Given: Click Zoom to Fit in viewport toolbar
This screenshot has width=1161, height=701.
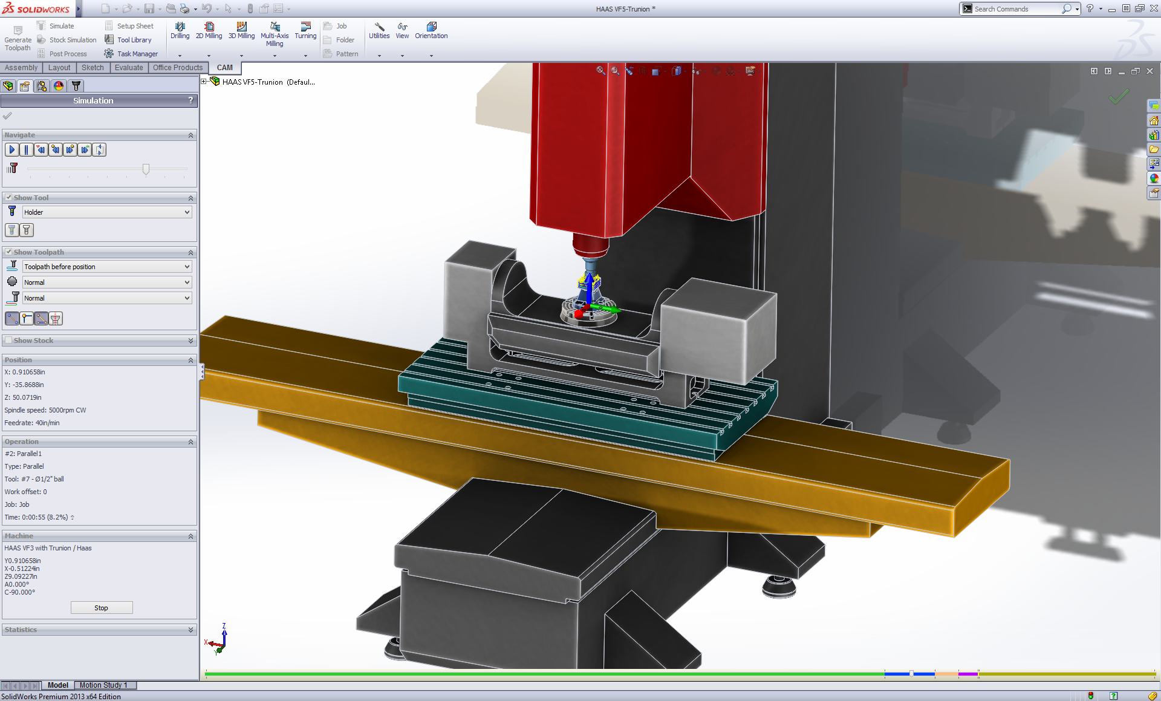Looking at the screenshot, I should (x=600, y=71).
